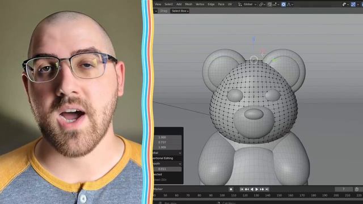Viewport: 363px width, 204px height.
Task: Toggle the Connected option in operator panel
Action: tap(158, 175)
